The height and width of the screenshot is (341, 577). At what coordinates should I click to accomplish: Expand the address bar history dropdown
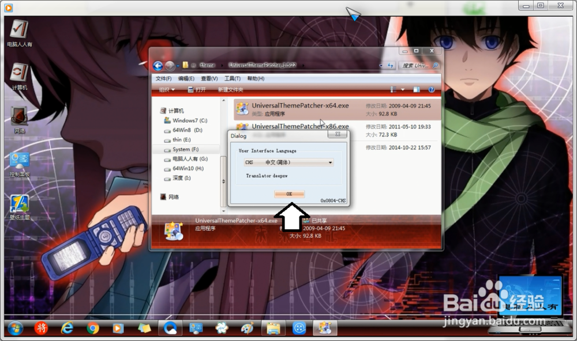coord(380,66)
